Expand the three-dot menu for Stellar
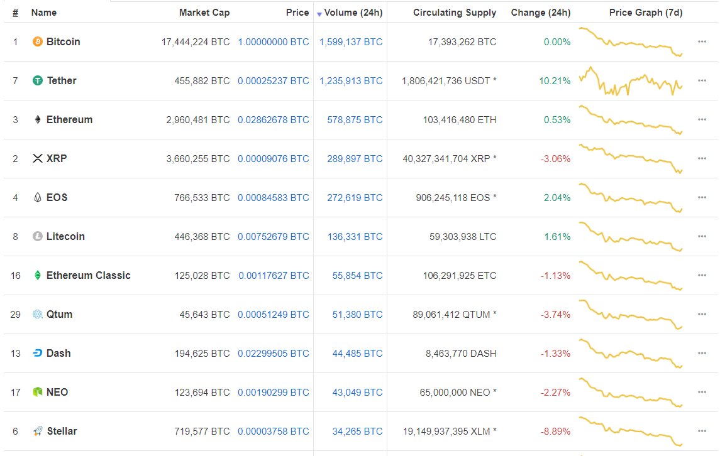Viewport: 720px width, 456px height. 702,432
